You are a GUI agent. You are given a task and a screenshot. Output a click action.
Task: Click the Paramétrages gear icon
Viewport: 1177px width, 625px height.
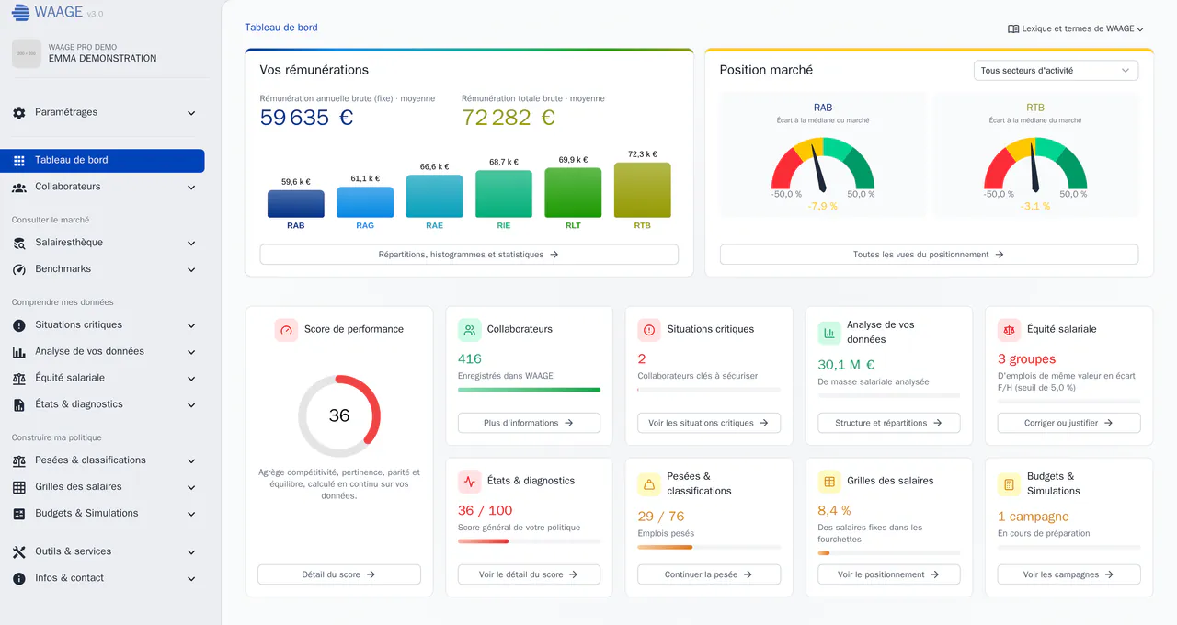click(19, 113)
